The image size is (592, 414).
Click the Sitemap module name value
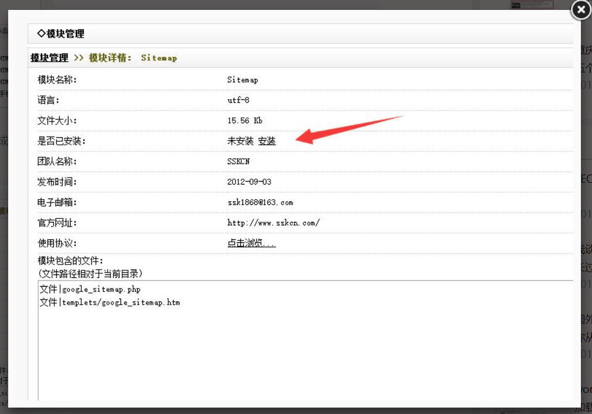[x=243, y=79]
